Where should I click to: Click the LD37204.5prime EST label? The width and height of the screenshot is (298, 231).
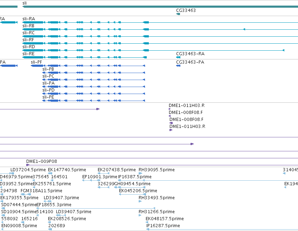click(28, 170)
